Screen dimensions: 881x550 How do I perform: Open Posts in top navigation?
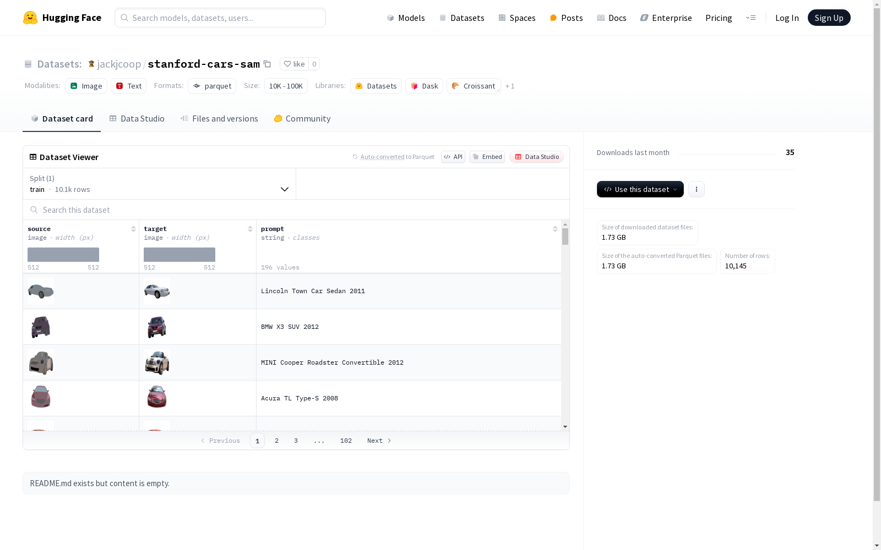click(566, 18)
